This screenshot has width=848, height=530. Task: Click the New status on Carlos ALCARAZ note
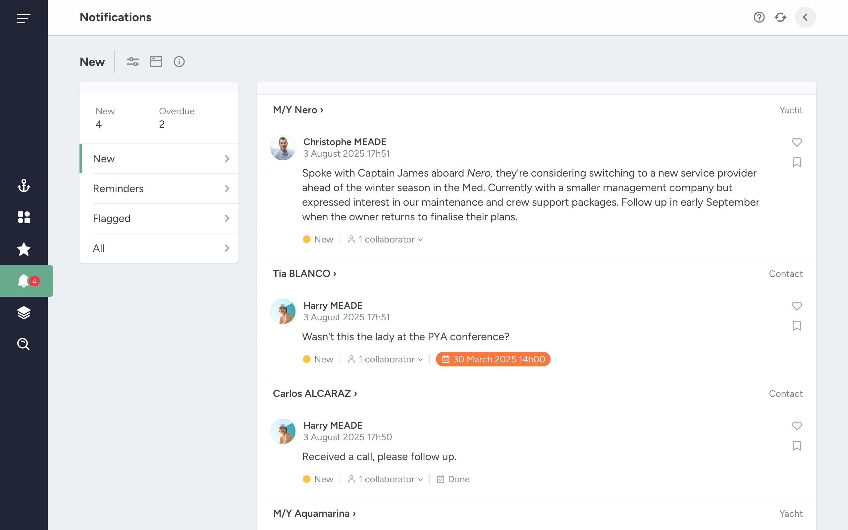coord(318,479)
